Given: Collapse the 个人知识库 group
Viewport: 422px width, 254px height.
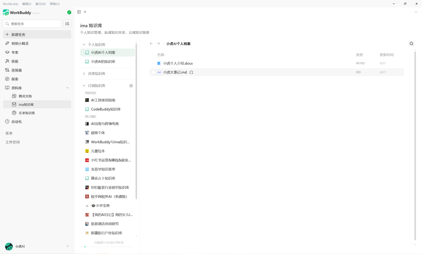Looking at the screenshot, I should click(x=84, y=45).
